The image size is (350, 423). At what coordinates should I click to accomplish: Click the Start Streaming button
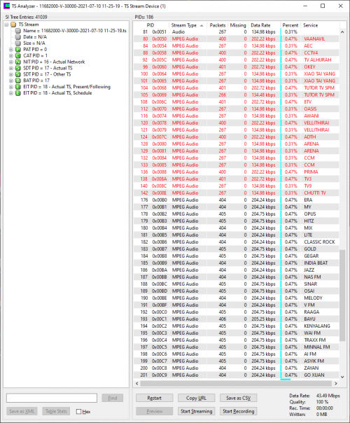196,411
